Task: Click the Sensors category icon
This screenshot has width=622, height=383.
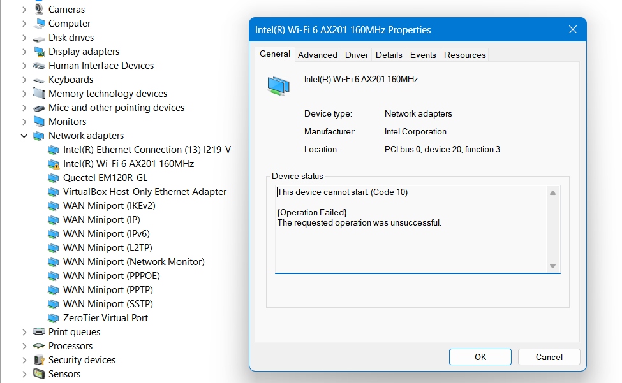Action: 38,373
